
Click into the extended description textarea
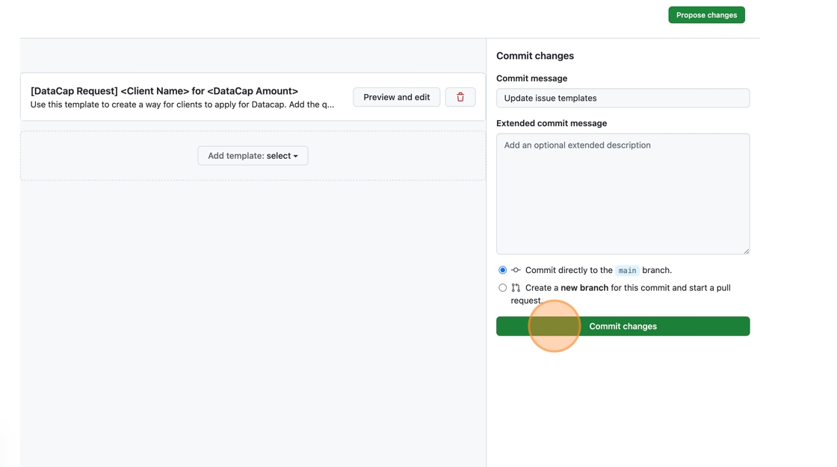point(623,194)
